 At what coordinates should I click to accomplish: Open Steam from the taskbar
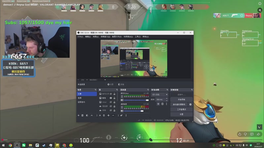click(44, 145)
